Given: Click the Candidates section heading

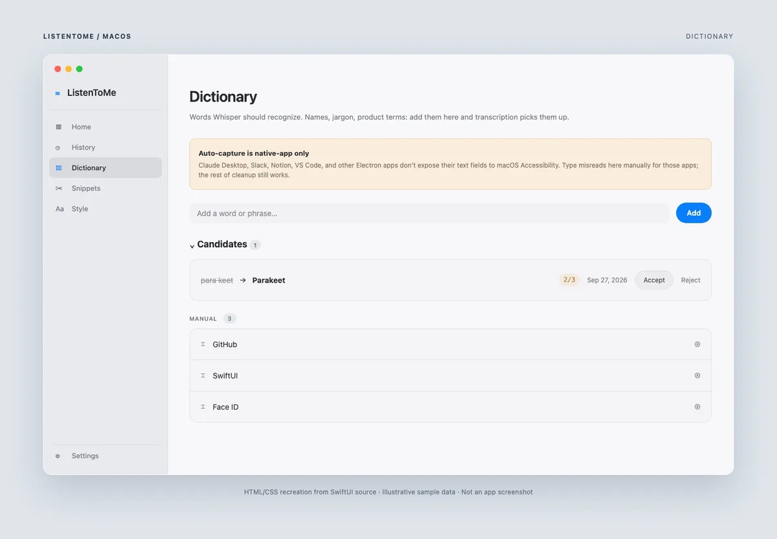Looking at the screenshot, I should 222,244.
